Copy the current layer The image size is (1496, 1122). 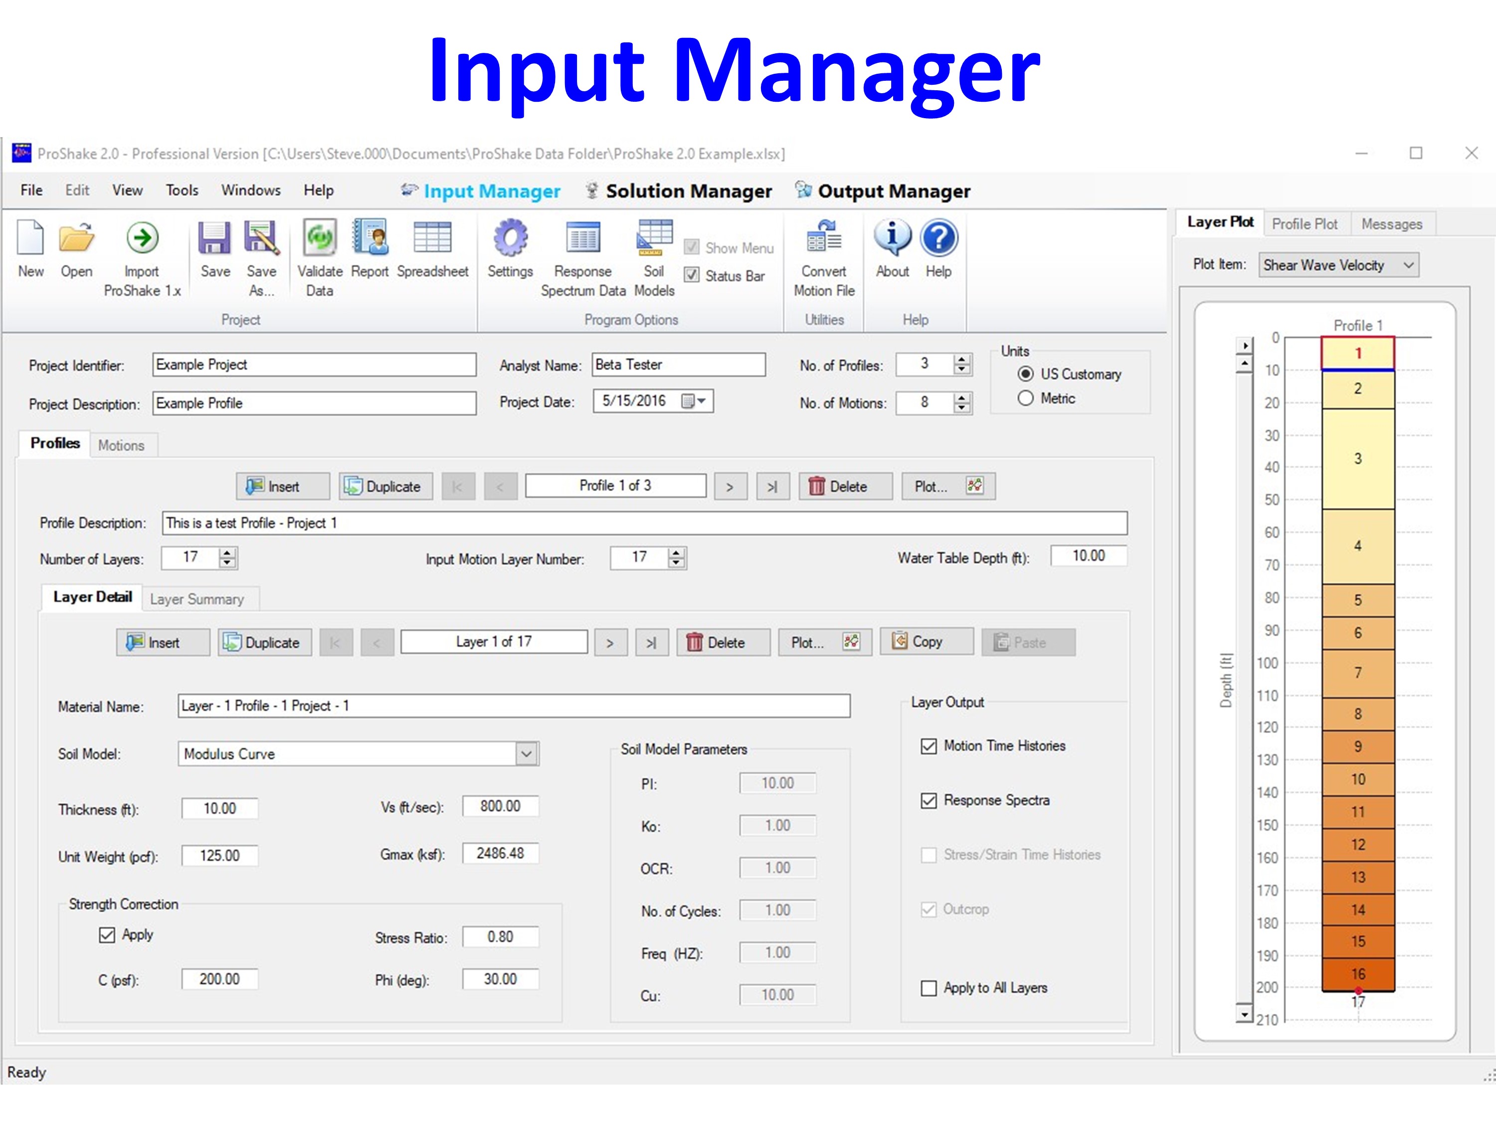pos(927,641)
